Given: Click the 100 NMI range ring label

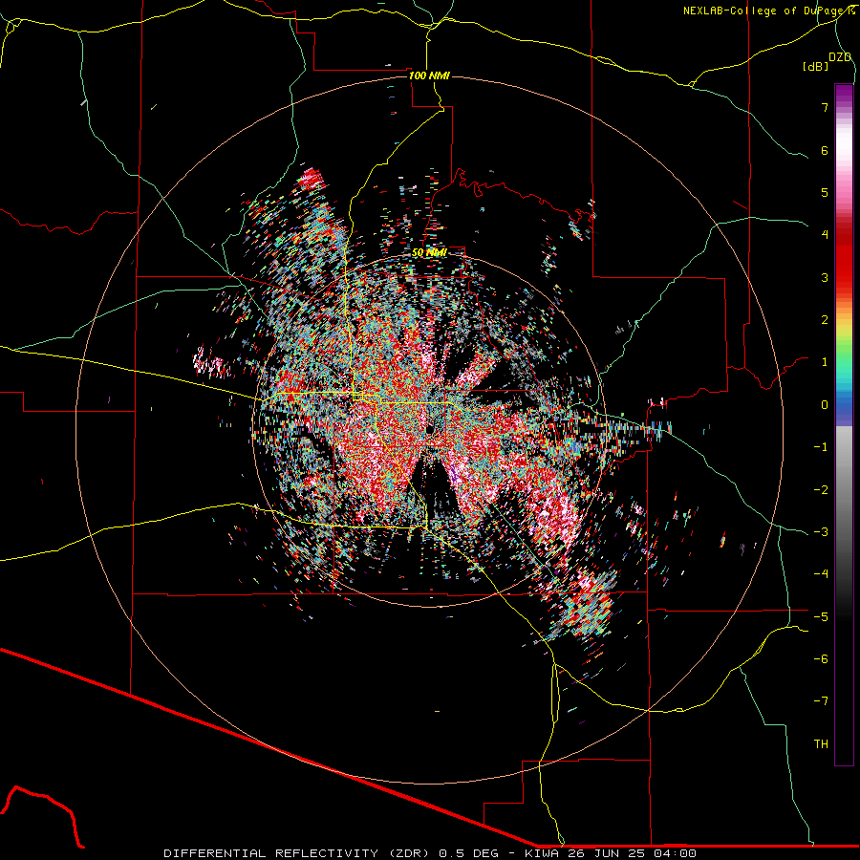Looking at the screenshot, I should [x=429, y=75].
